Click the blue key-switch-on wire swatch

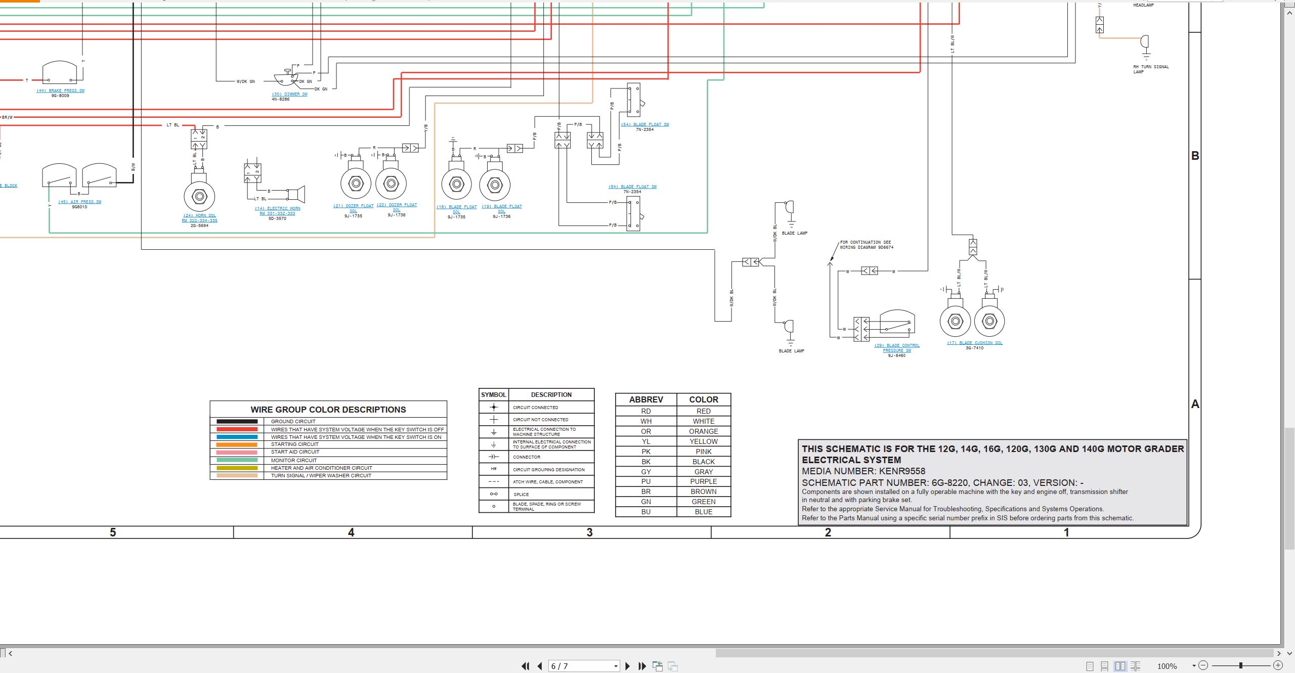237,437
